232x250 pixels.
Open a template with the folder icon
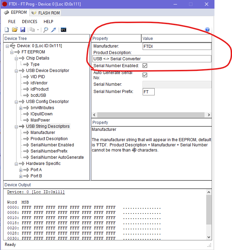coord(15,30)
